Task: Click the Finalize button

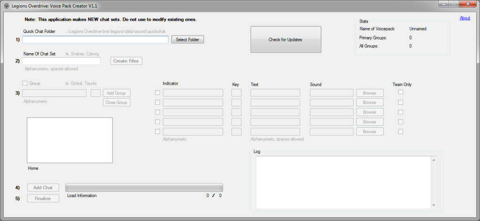Action: [43, 198]
